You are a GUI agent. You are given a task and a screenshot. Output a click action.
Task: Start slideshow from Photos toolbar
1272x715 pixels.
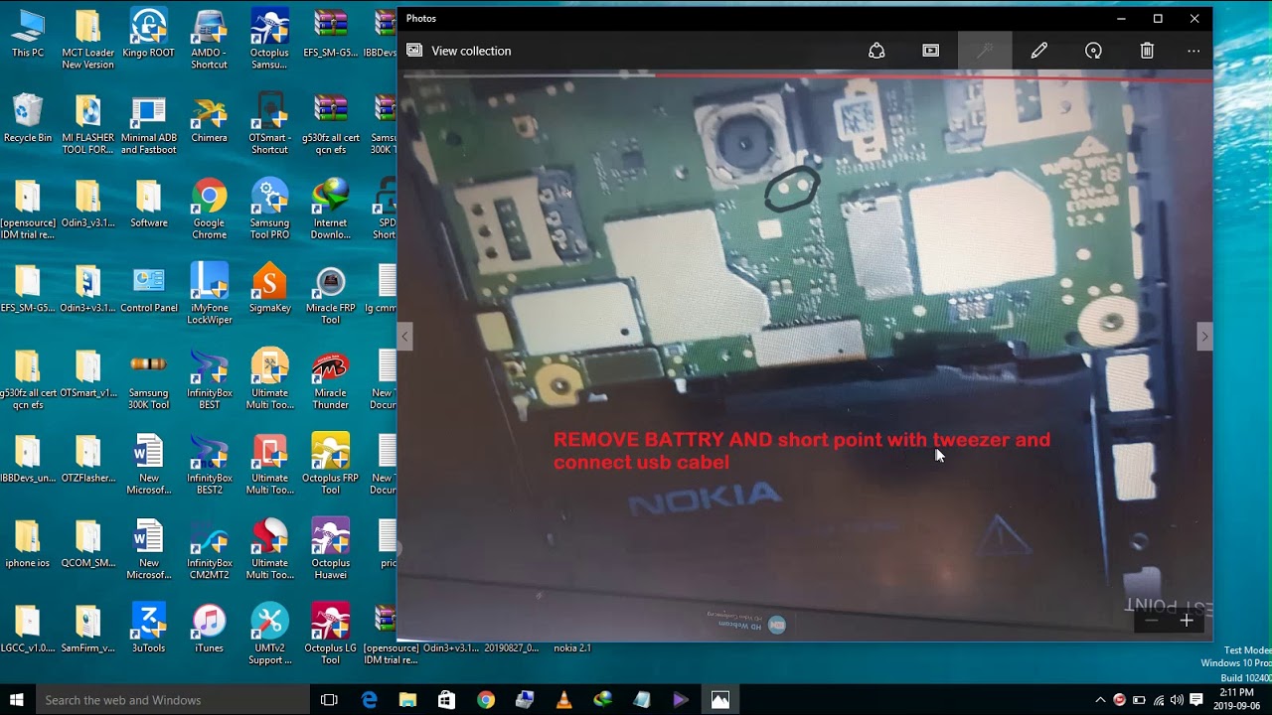(931, 51)
